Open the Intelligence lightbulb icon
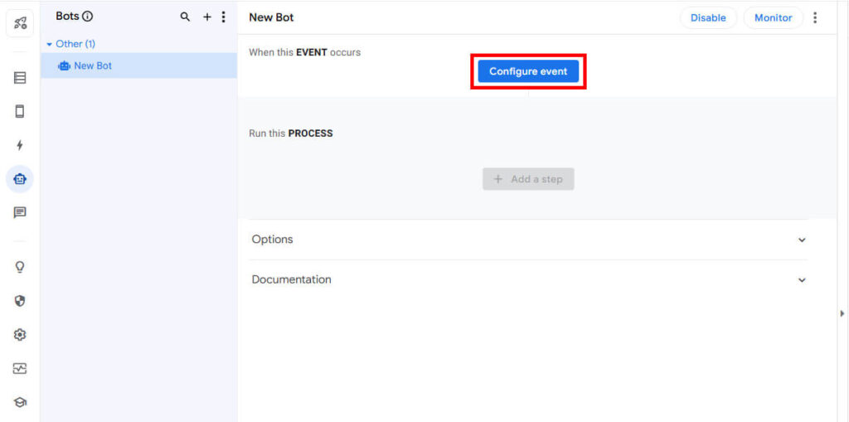The image size is (849, 422). [20, 267]
